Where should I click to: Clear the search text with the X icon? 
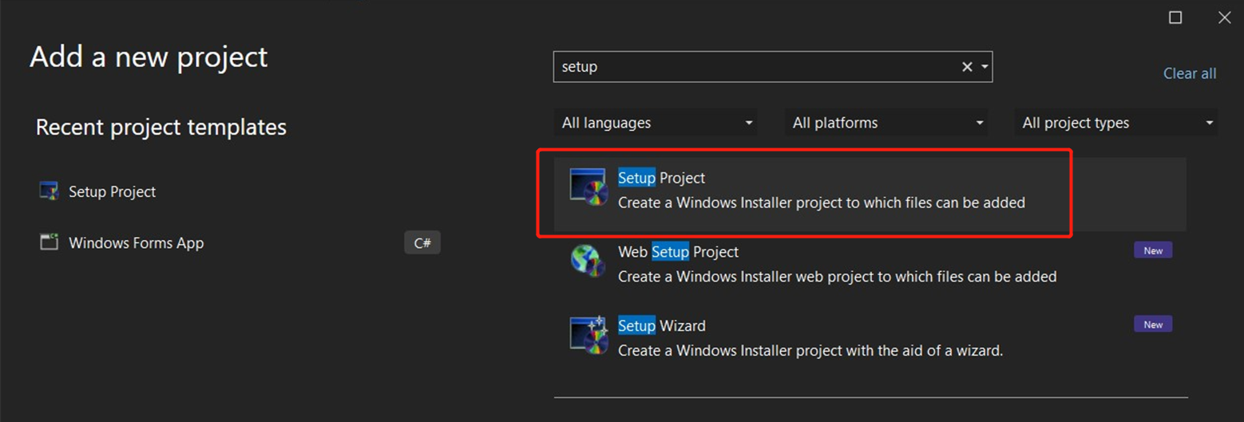click(x=967, y=67)
